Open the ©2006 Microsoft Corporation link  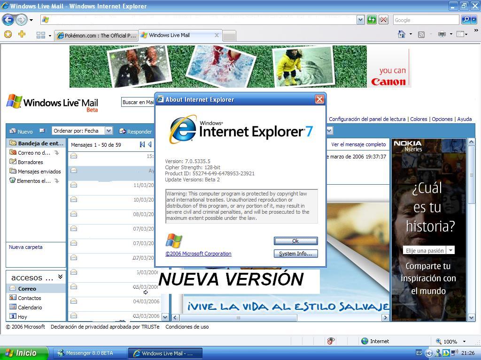click(x=198, y=254)
